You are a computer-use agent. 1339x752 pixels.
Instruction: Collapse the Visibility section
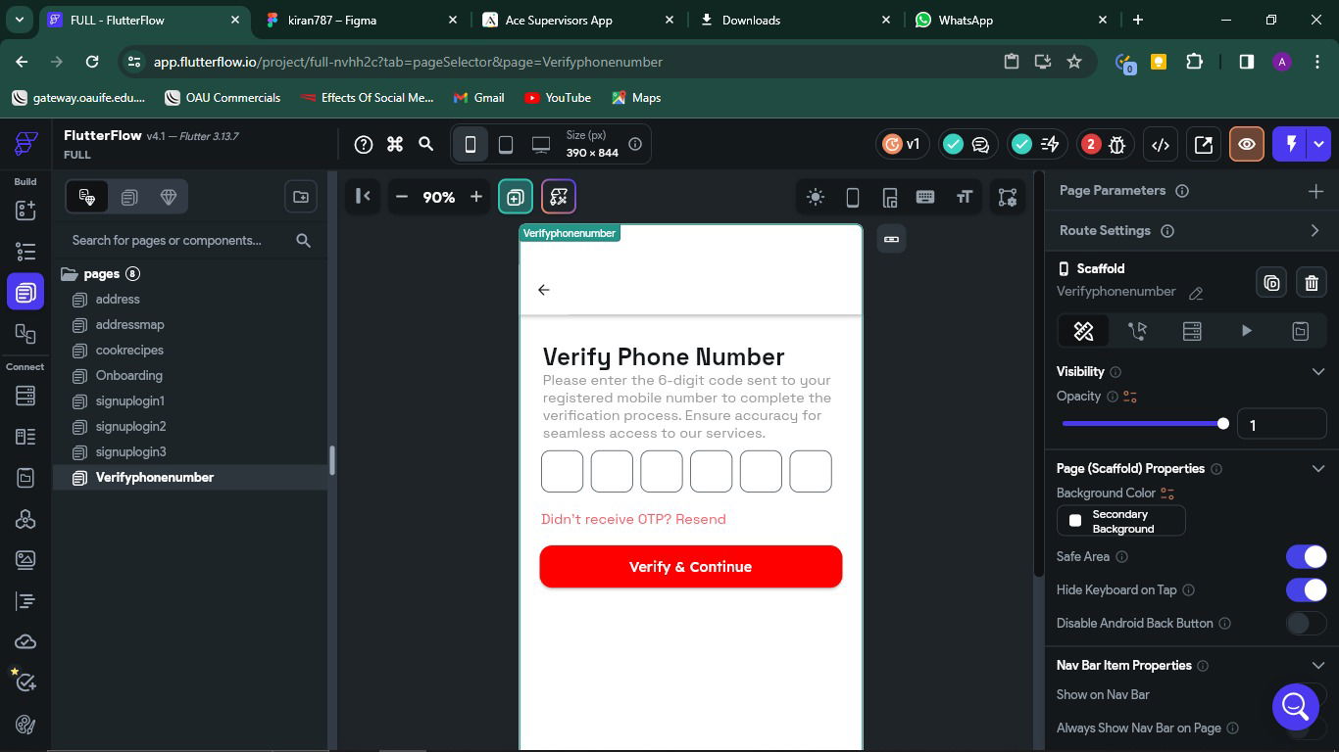[1317, 372]
